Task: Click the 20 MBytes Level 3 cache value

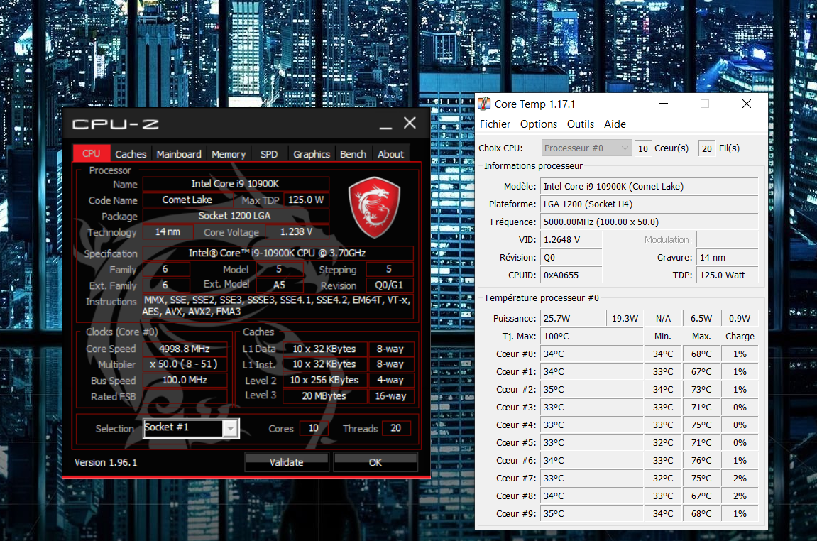Action: (x=324, y=396)
